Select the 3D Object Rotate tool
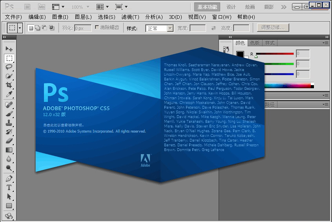Image resolution: width=332 pixels, height=222 pixels. [9, 216]
